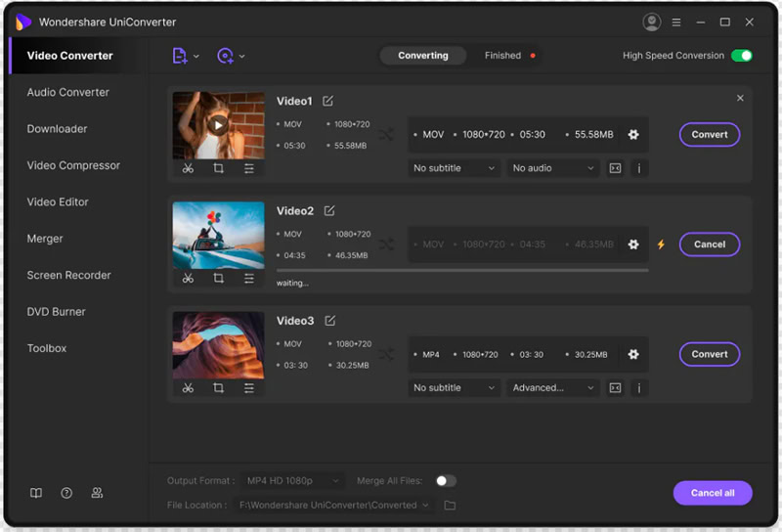The width and height of the screenshot is (782, 532).
Task: Open Toolbox in sidebar
Action: 46,348
